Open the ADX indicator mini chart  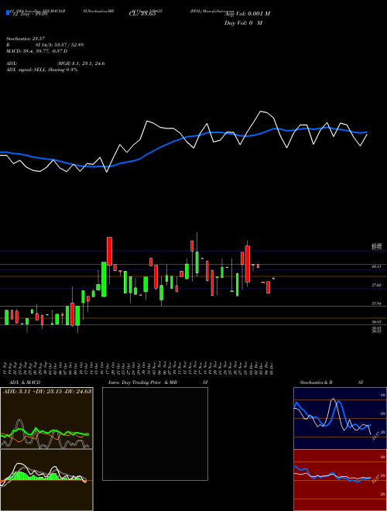[46, 418]
